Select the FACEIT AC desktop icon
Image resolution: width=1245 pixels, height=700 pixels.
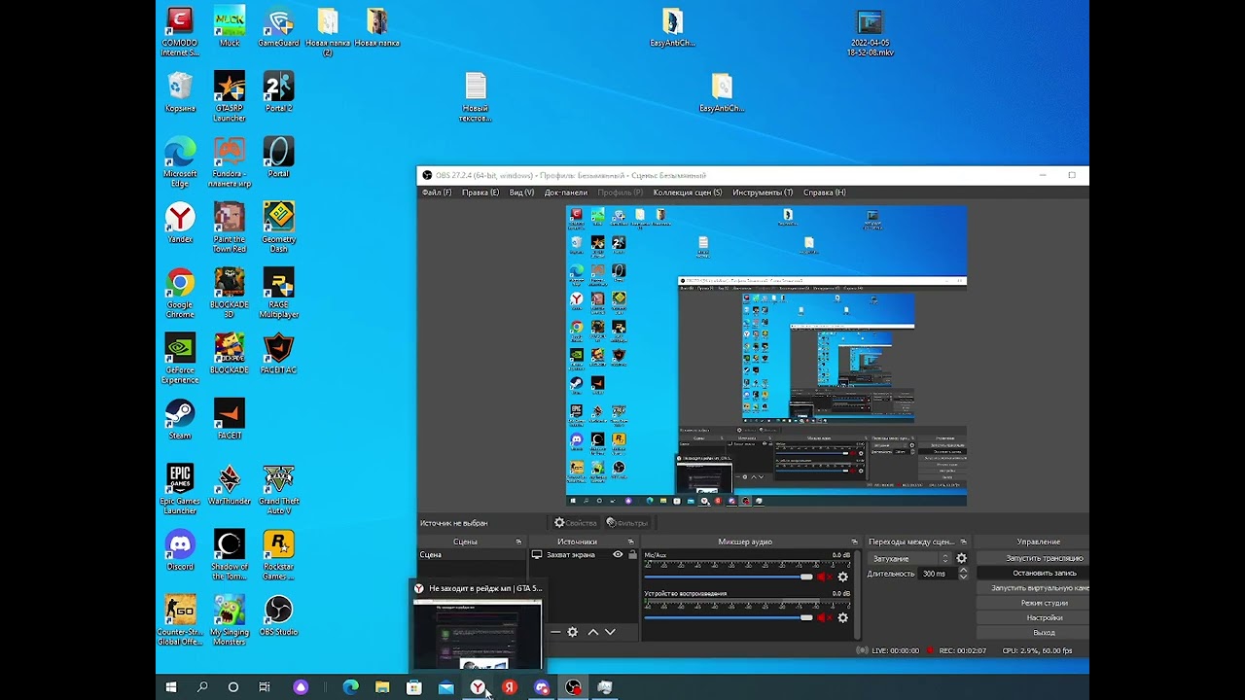[x=279, y=353]
